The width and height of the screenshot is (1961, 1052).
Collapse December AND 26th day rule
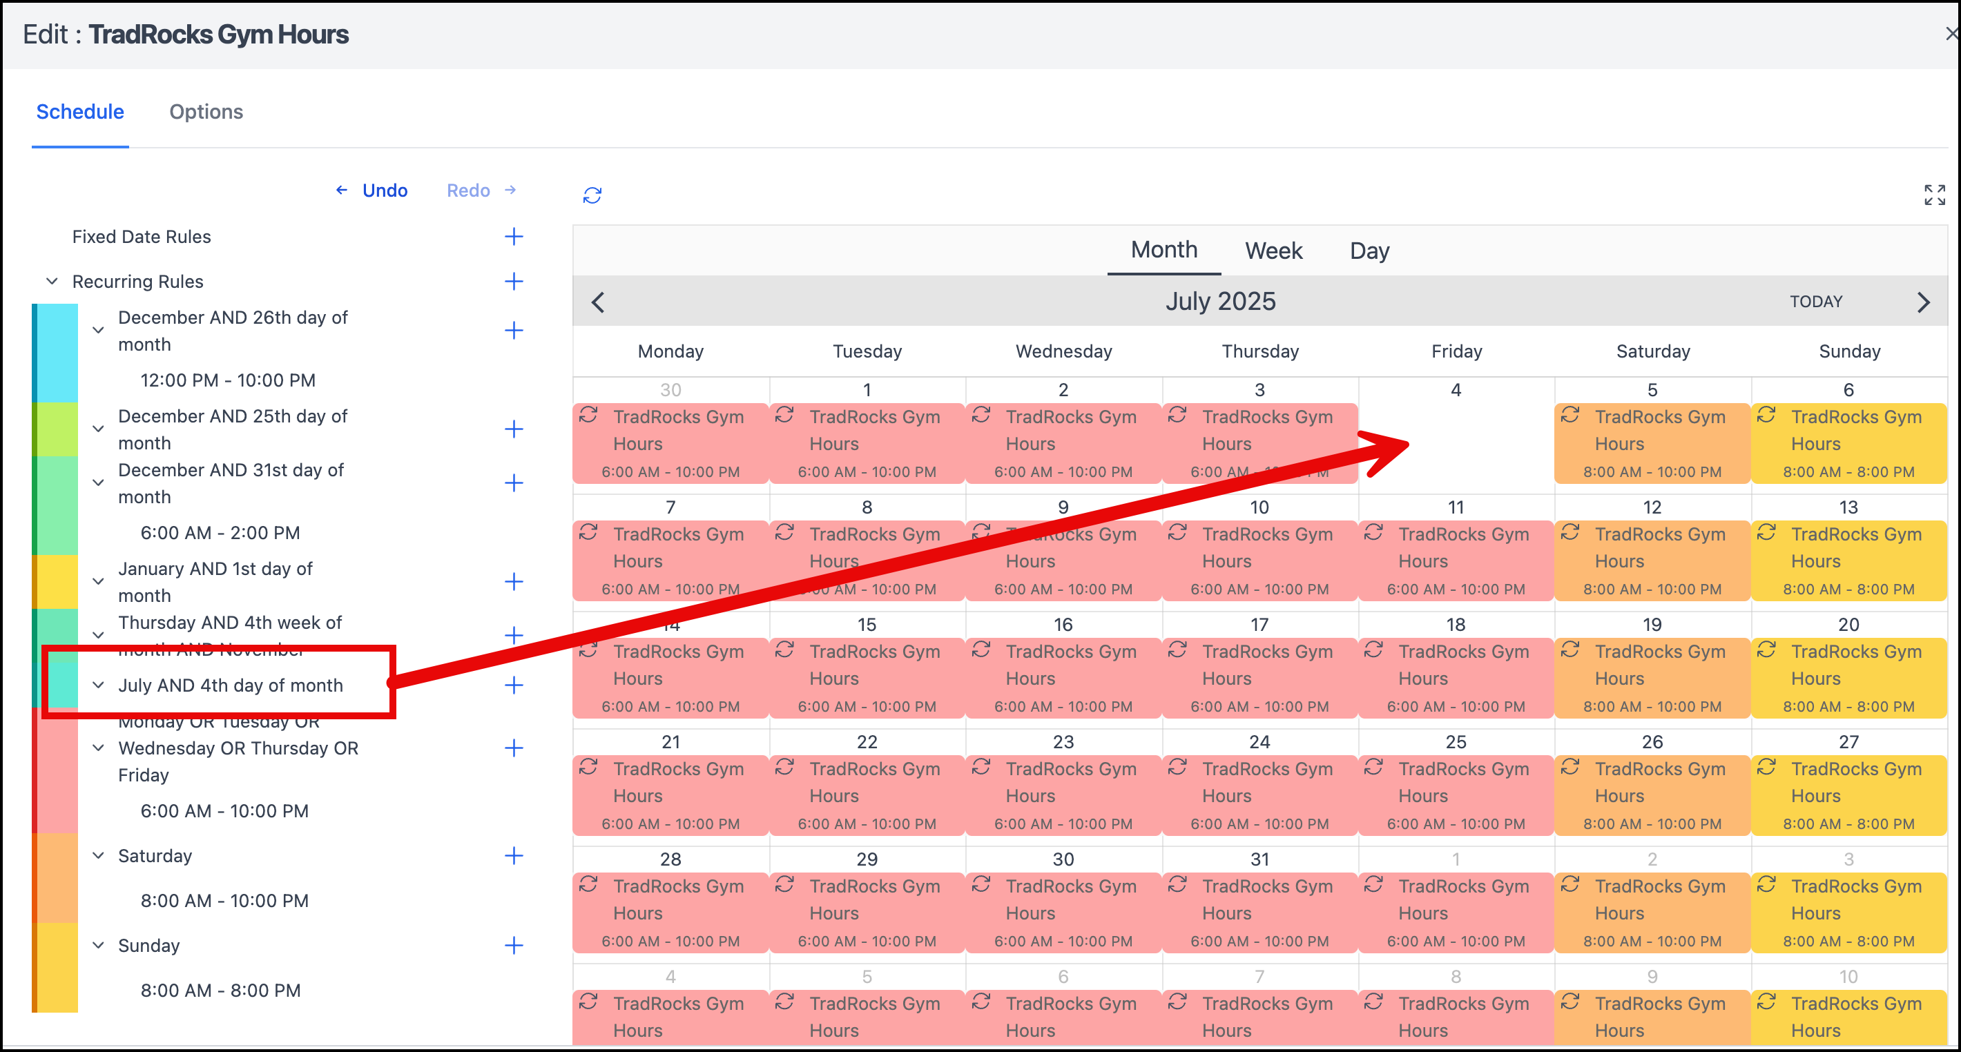tap(98, 331)
